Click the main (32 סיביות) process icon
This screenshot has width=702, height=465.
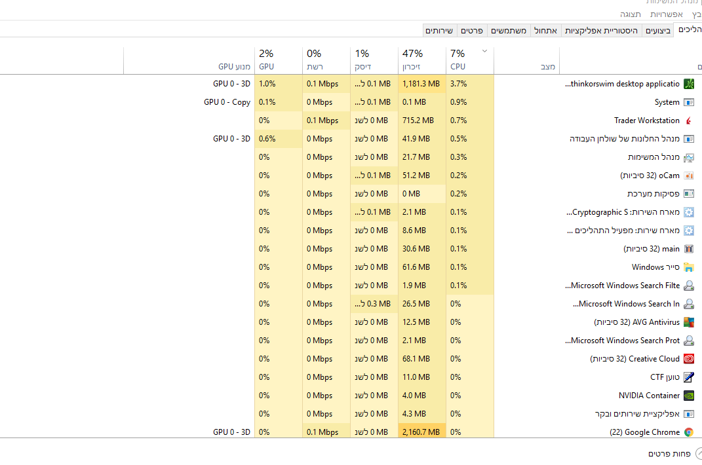689,249
